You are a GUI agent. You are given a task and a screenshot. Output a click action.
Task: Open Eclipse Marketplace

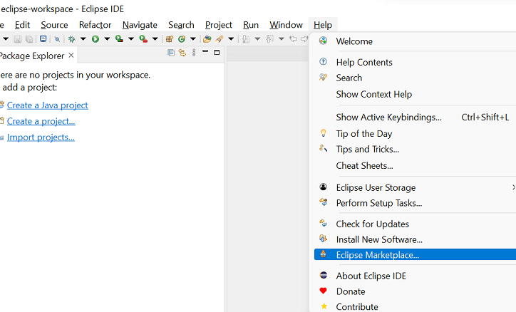point(415,255)
